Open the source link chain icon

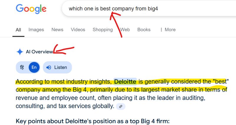click(121, 106)
